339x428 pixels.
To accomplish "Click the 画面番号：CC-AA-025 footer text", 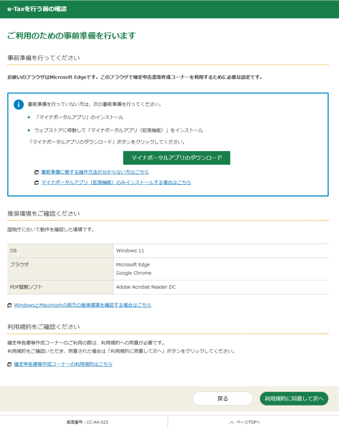I will 87,422.
